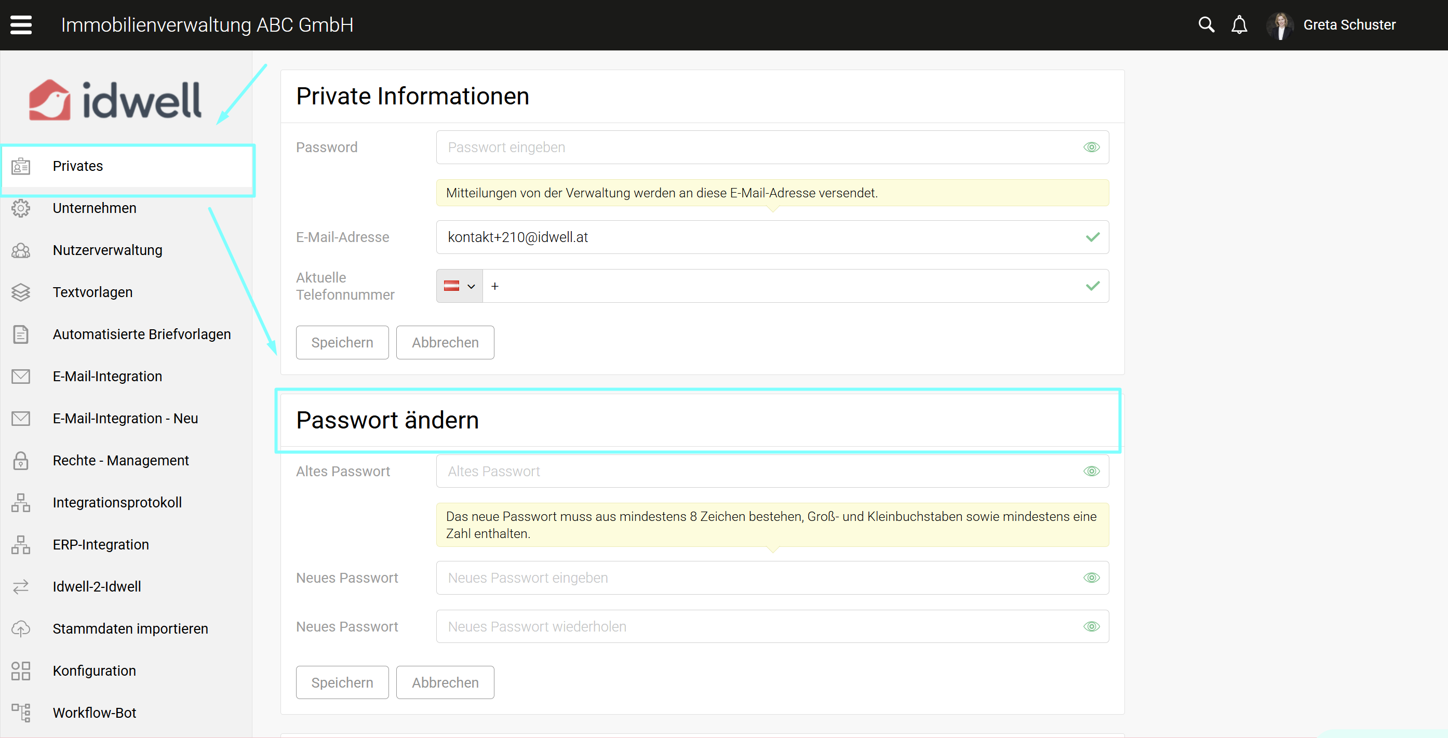Click the idwell logo
The width and height of the screenshot is (1448, 738).
(115, 100)
